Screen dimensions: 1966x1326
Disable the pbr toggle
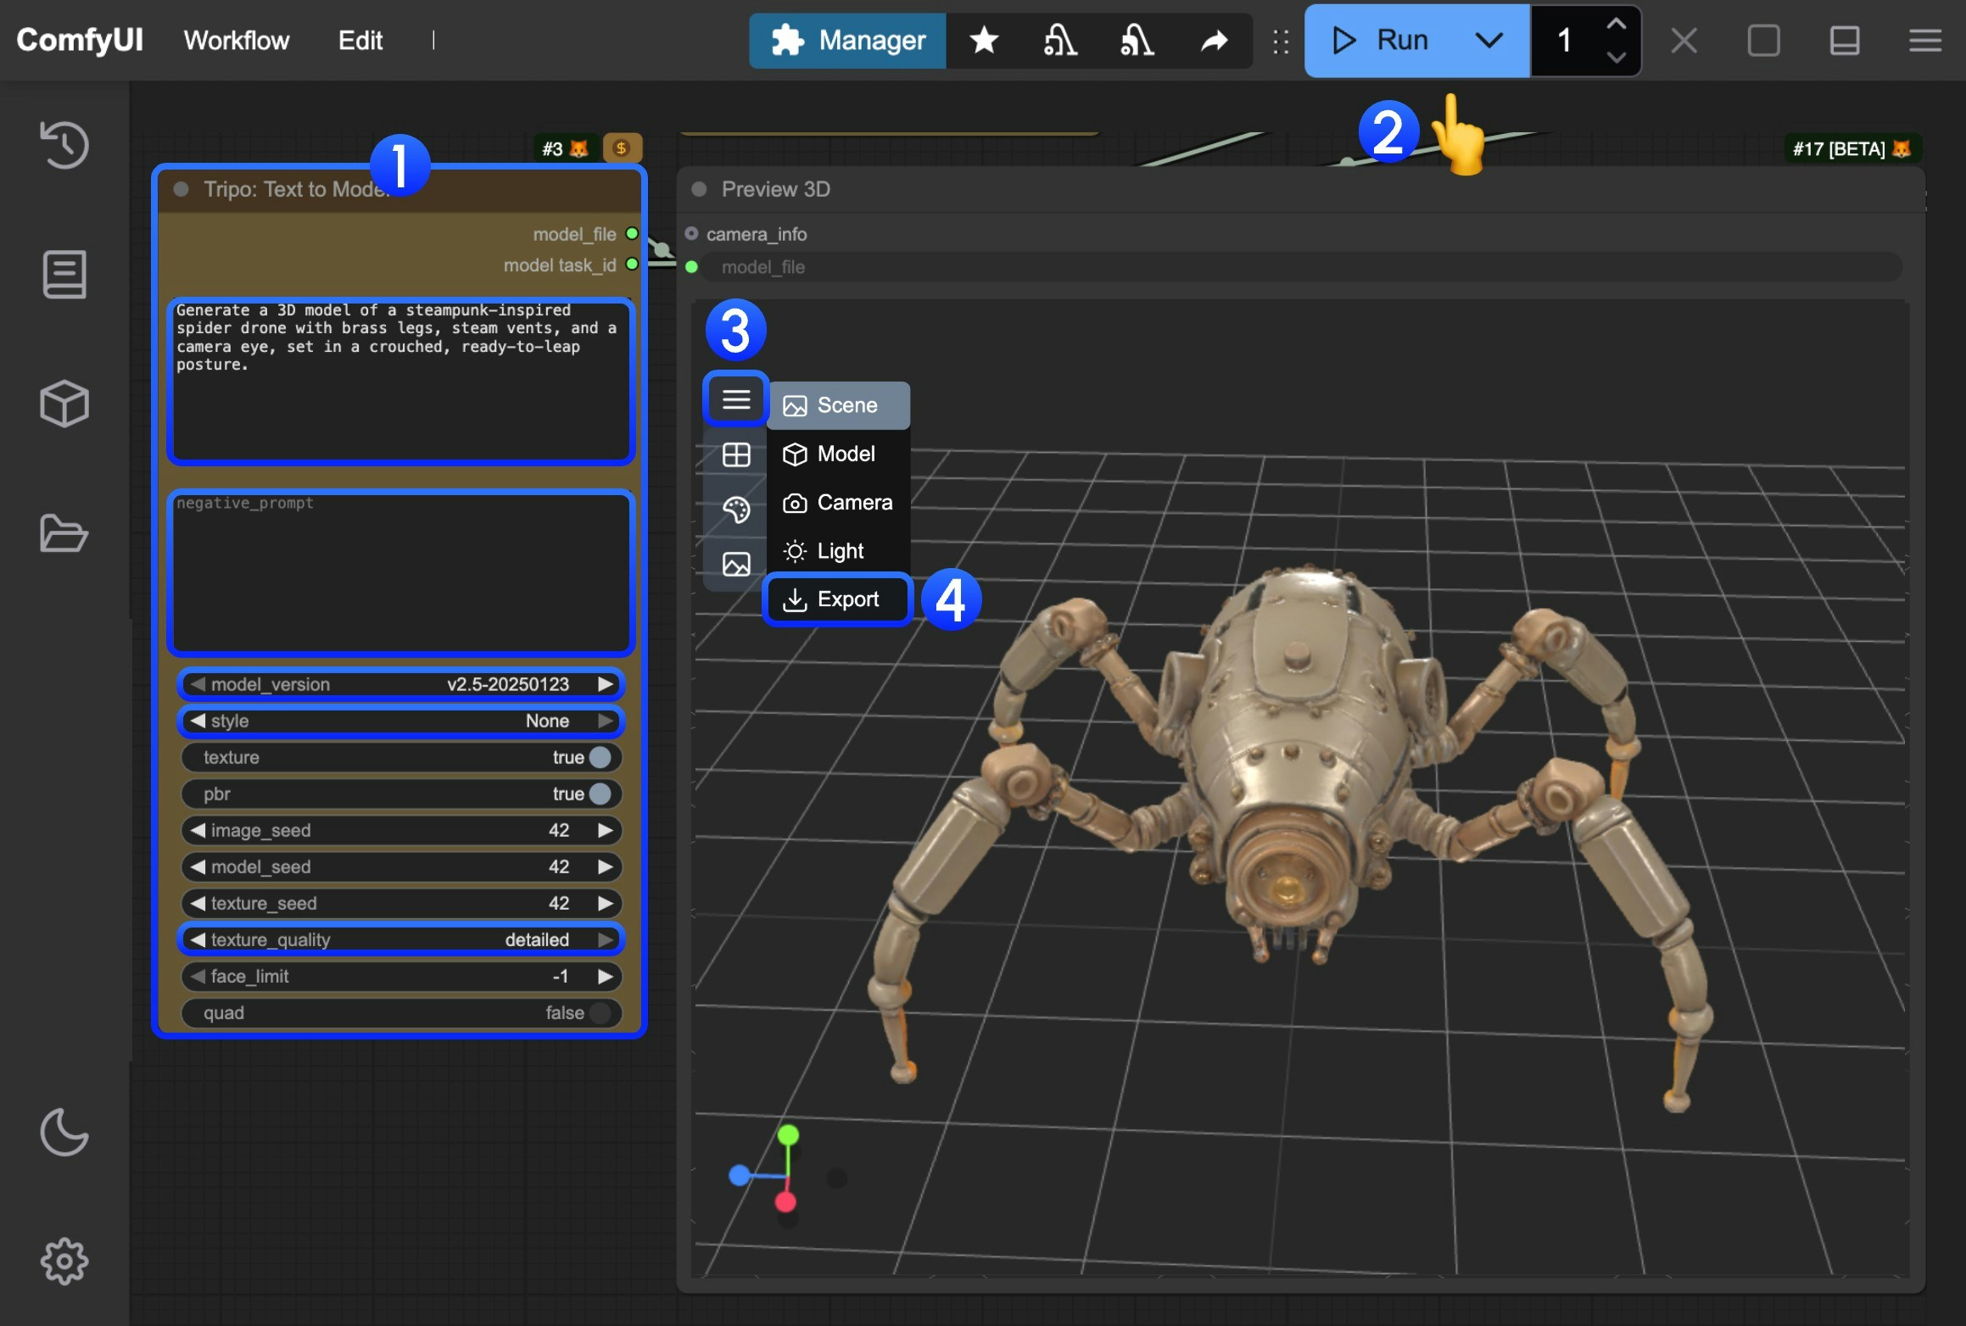point(599,794)
